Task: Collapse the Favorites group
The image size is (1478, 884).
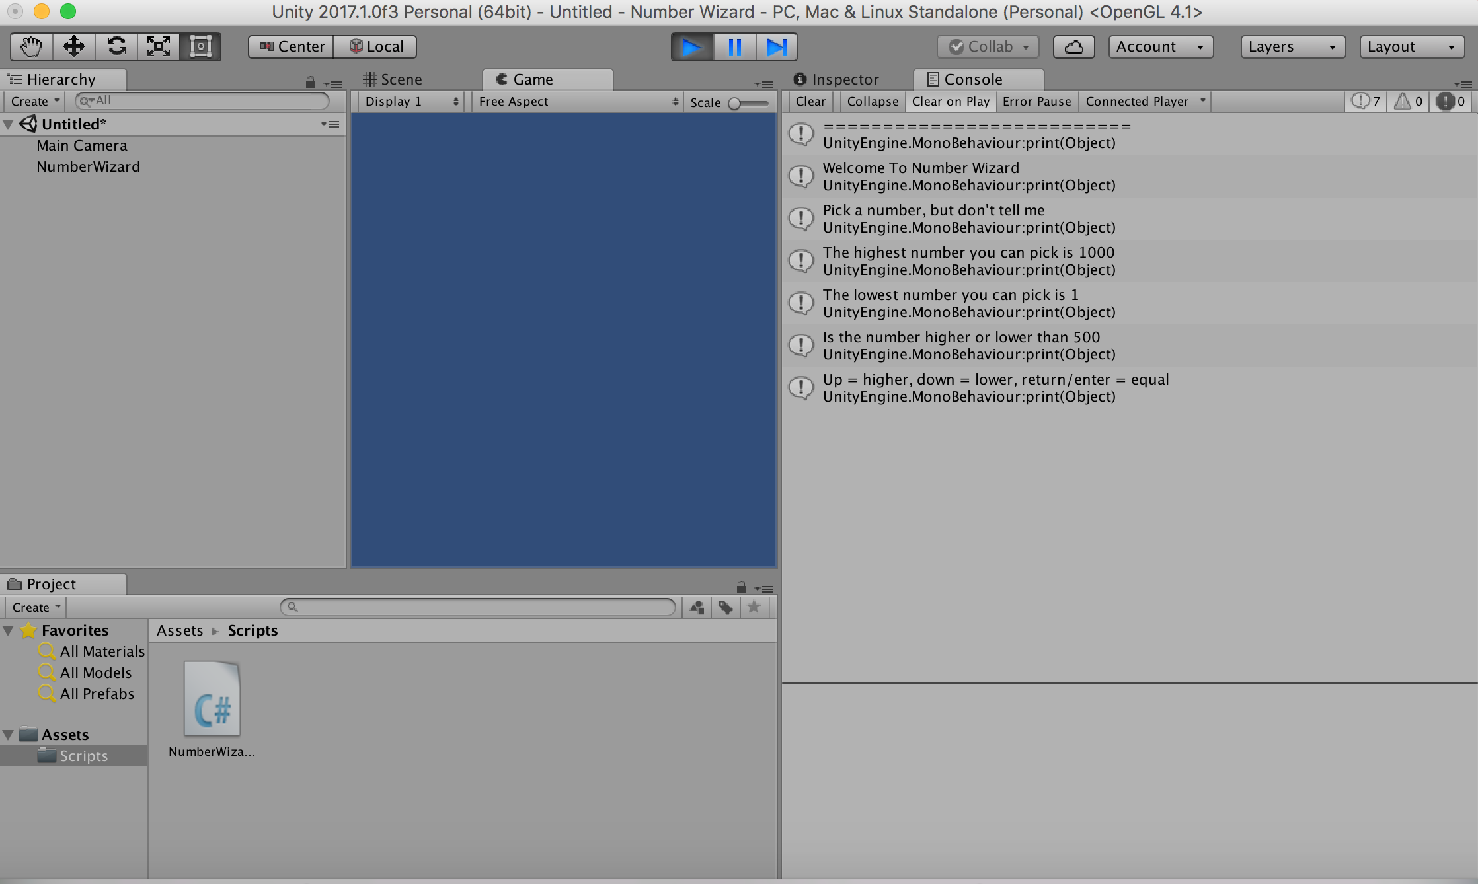Action: pyautogui.click(x=9, y=630)
